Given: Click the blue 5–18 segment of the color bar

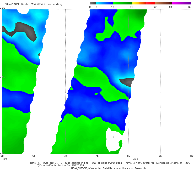Looking at the screenshot, I should tap(105, 3).
